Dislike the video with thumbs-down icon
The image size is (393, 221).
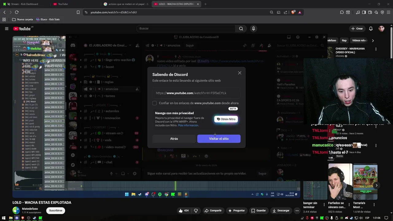coord(196,211)
